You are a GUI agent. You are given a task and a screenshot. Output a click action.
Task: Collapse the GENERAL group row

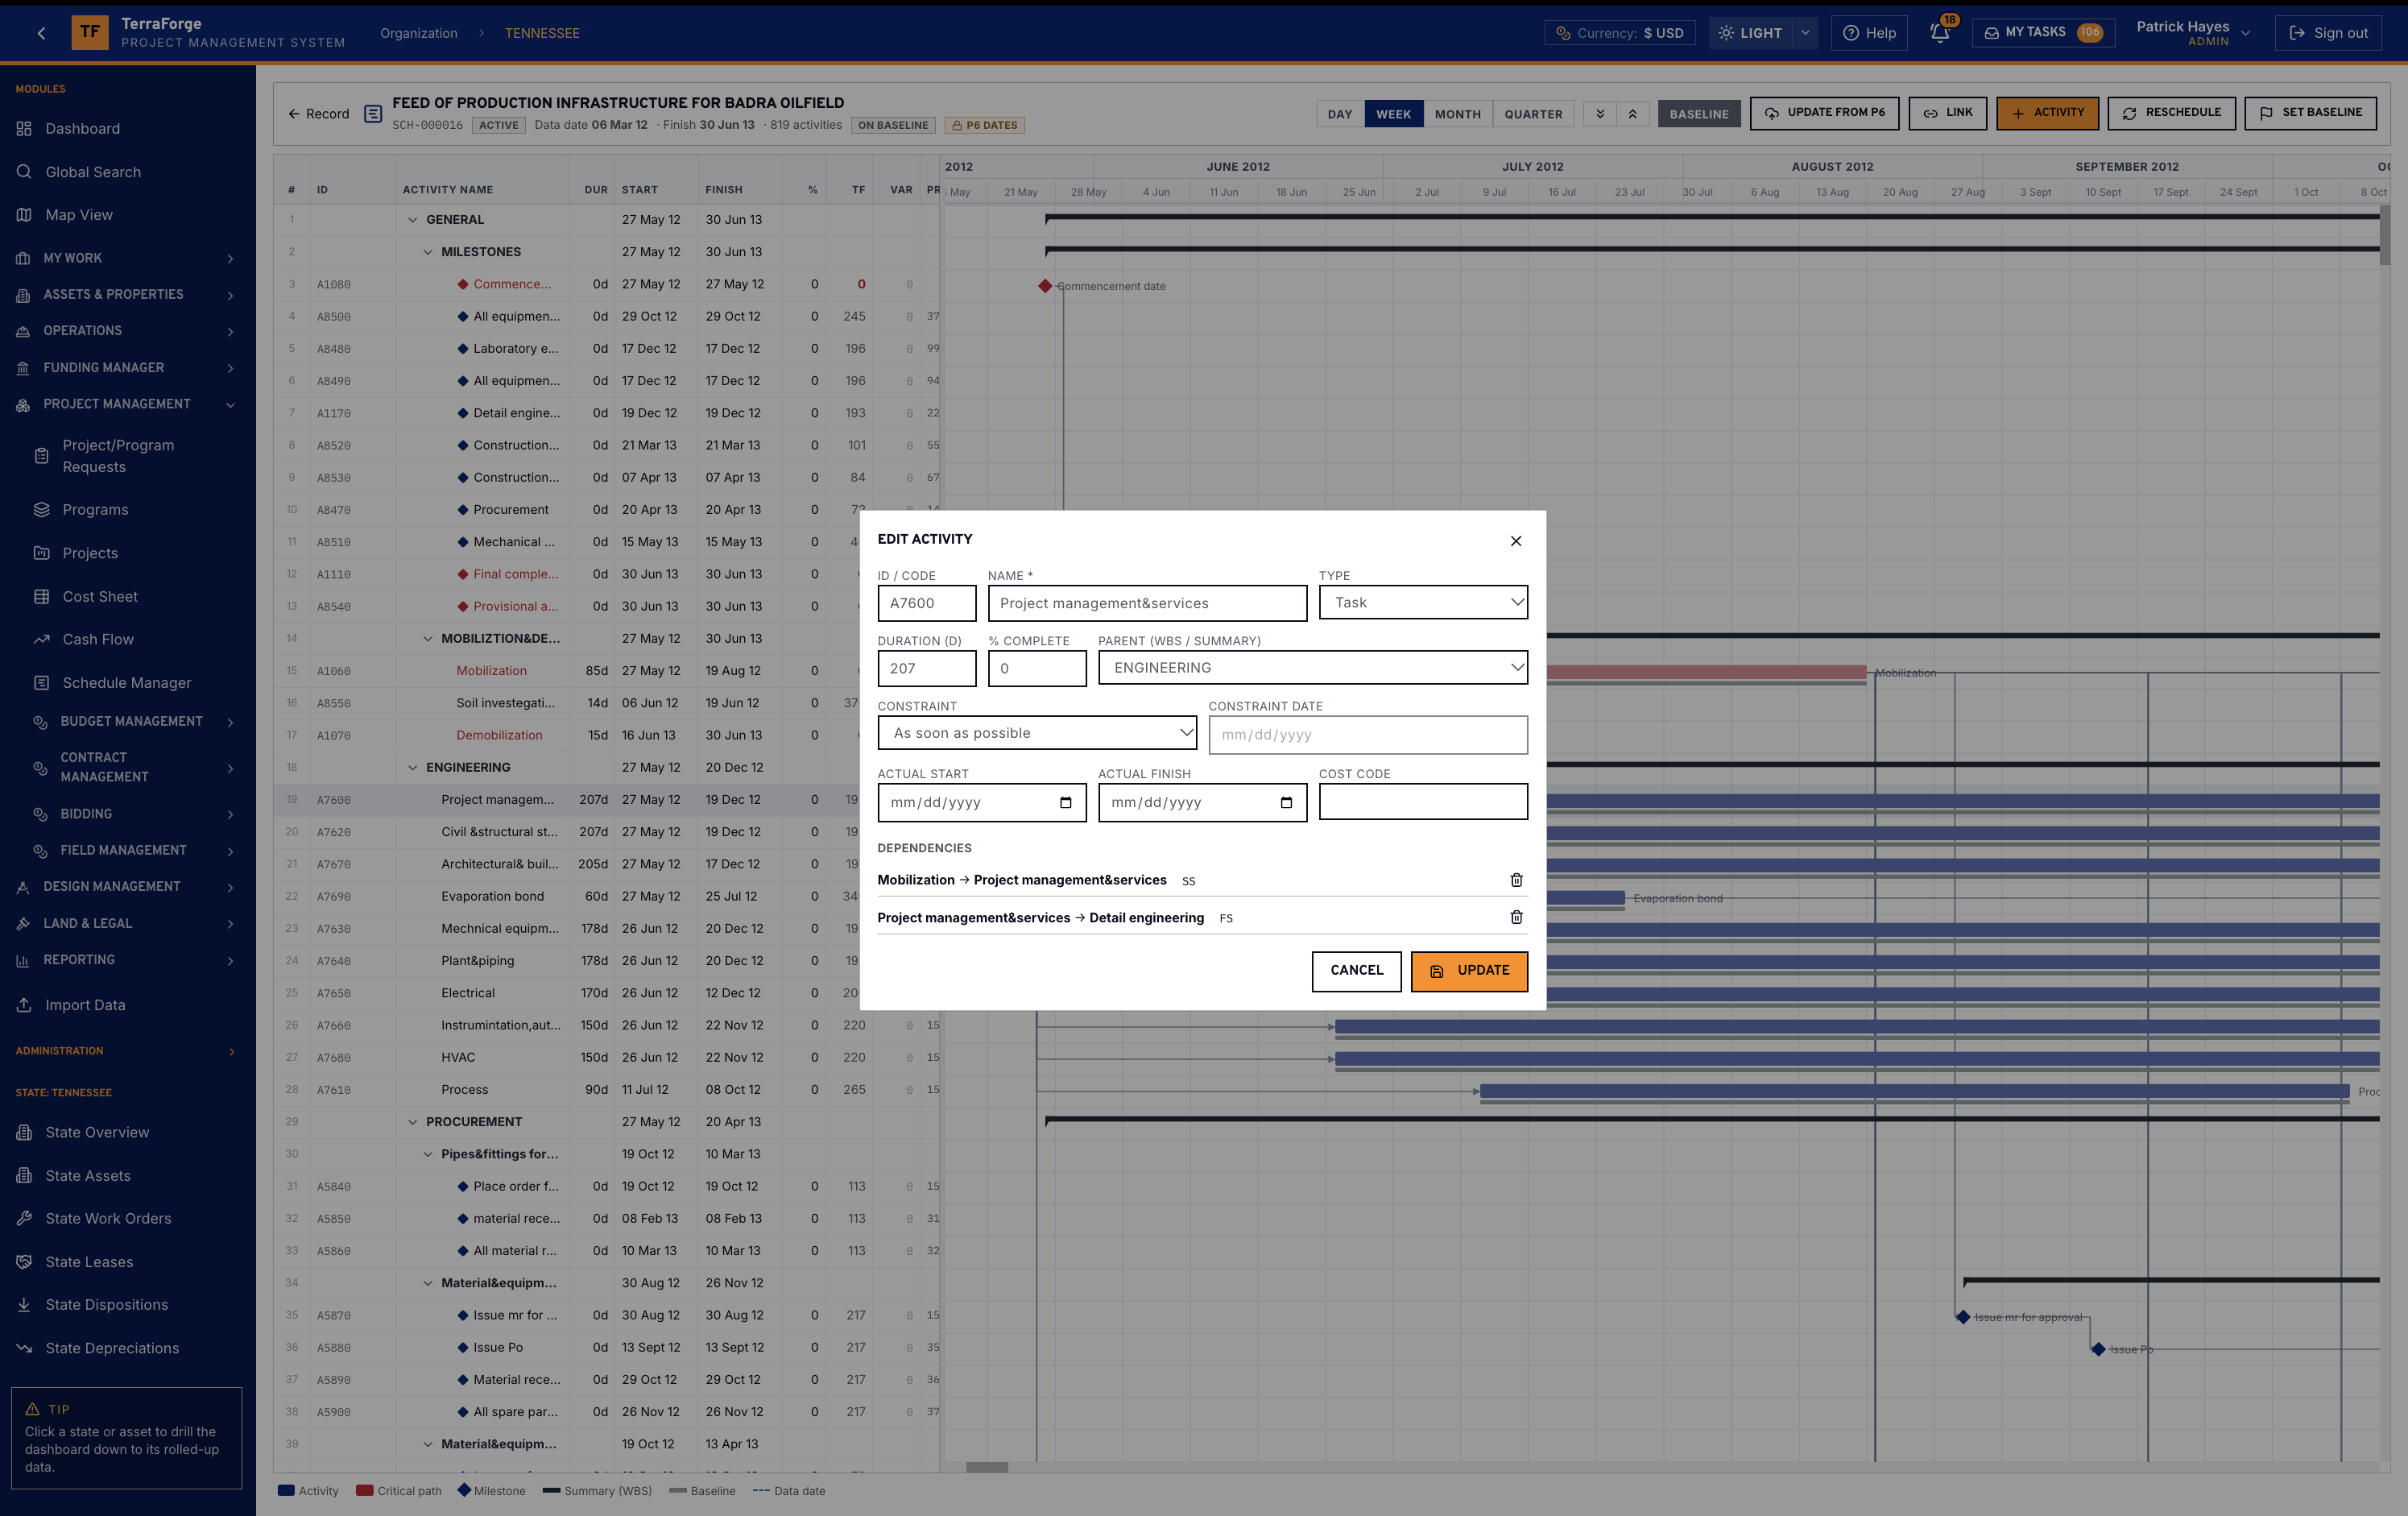(412, 220)
